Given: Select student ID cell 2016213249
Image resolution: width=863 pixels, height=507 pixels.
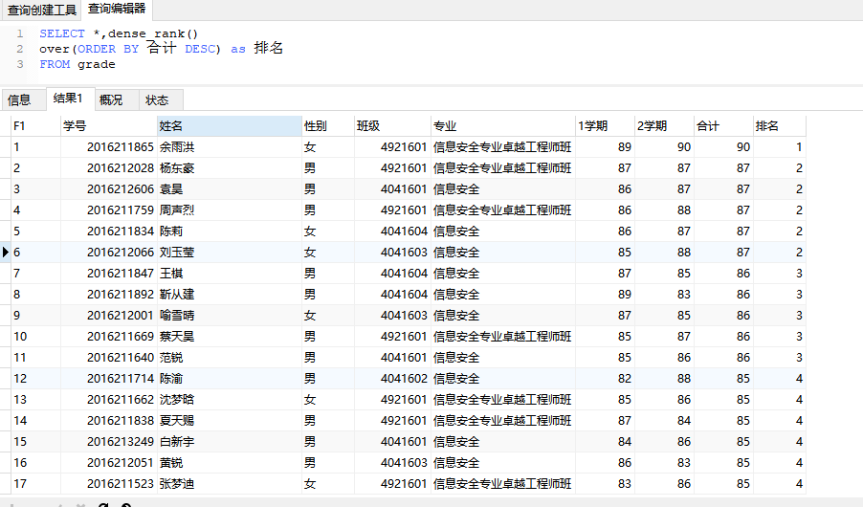Looking at the screenshot, I should coord(109,442).
